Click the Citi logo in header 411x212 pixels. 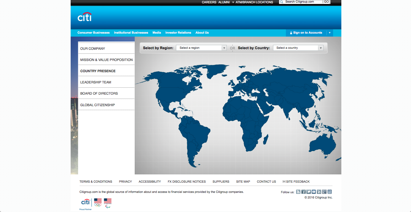point(85,17)
